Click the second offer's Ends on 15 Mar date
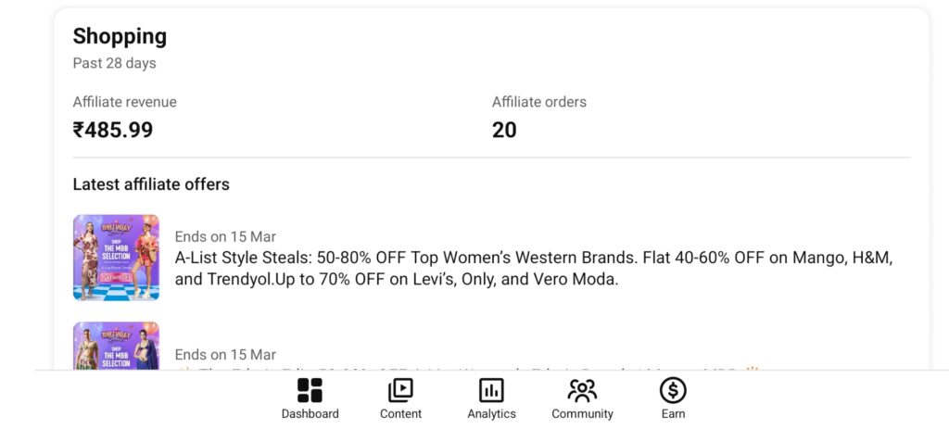949x429 pixels. [225, 355]
